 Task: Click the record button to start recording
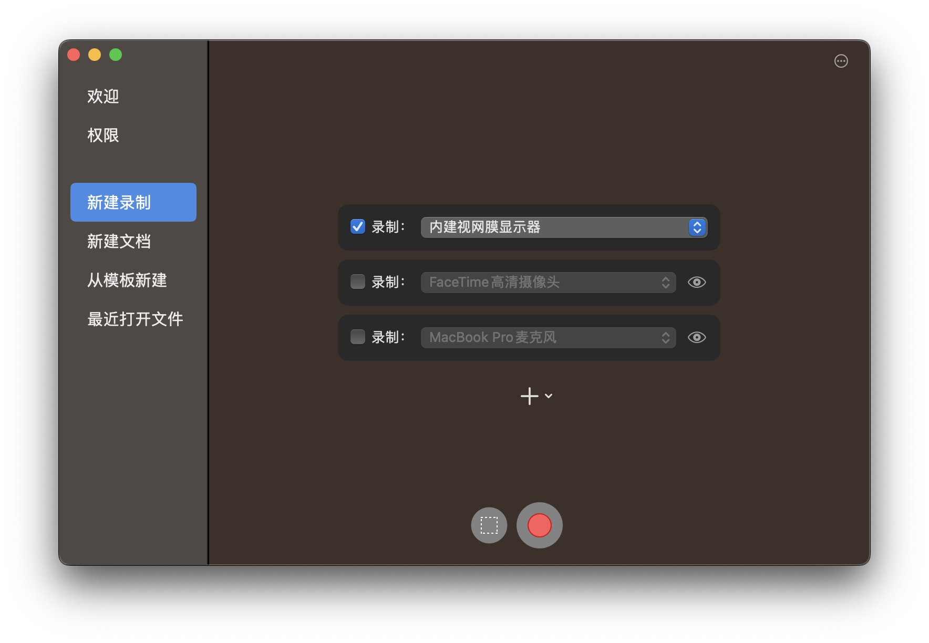(x=539, y=525)
